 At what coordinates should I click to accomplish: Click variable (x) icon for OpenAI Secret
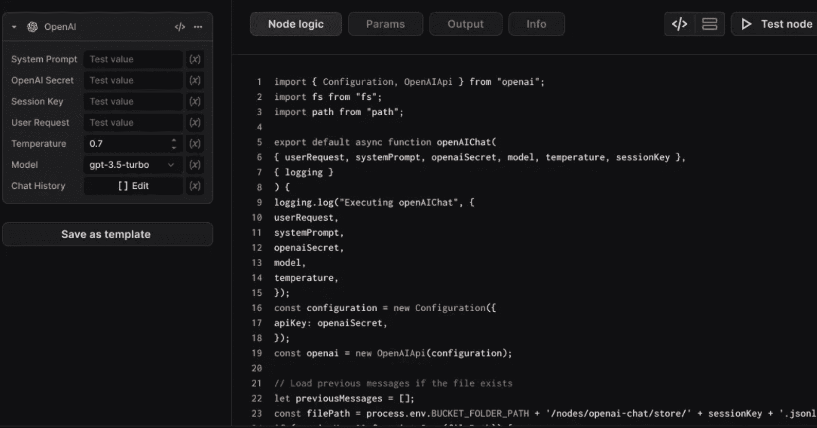point(194,80)
